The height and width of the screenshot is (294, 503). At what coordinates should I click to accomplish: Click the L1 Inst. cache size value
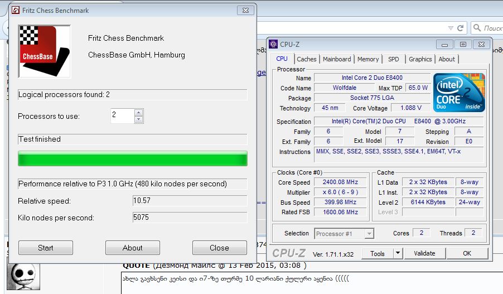pos(428,192)
